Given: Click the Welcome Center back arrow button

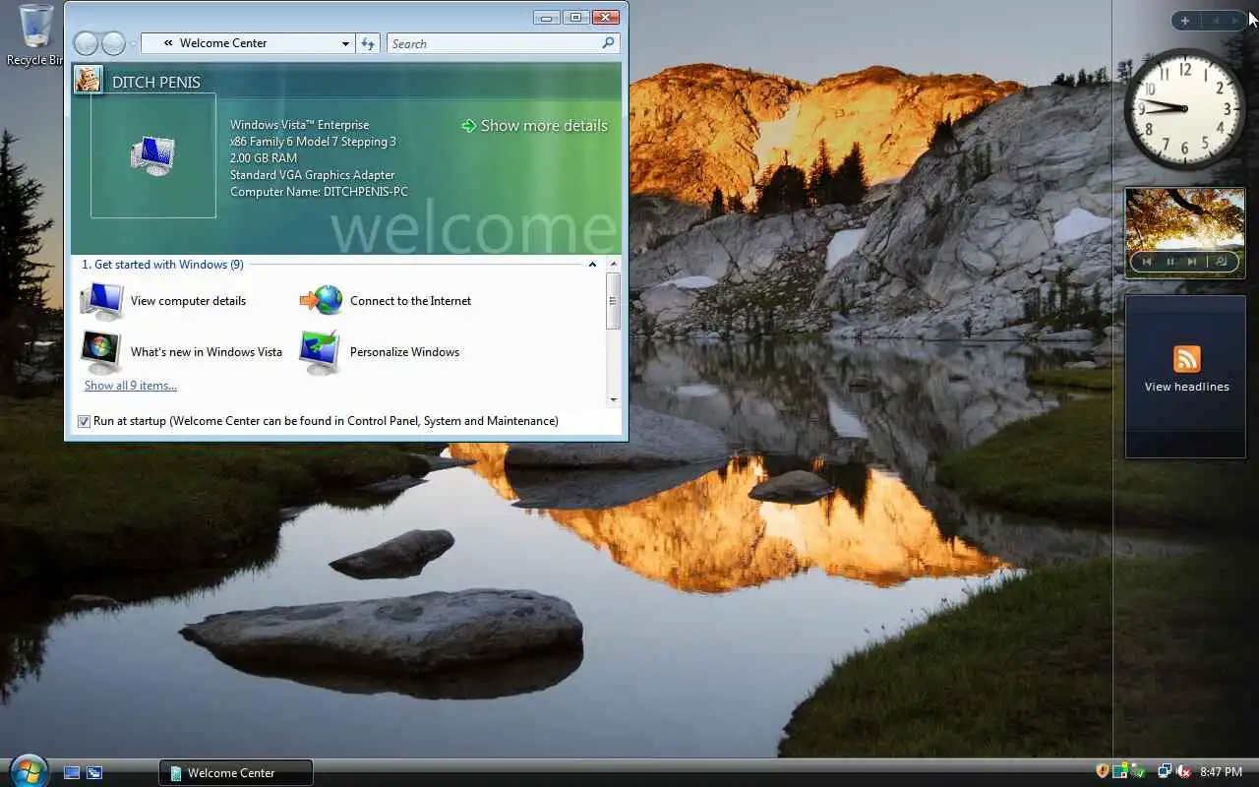Looking at the screenshot, I should 86,43.
